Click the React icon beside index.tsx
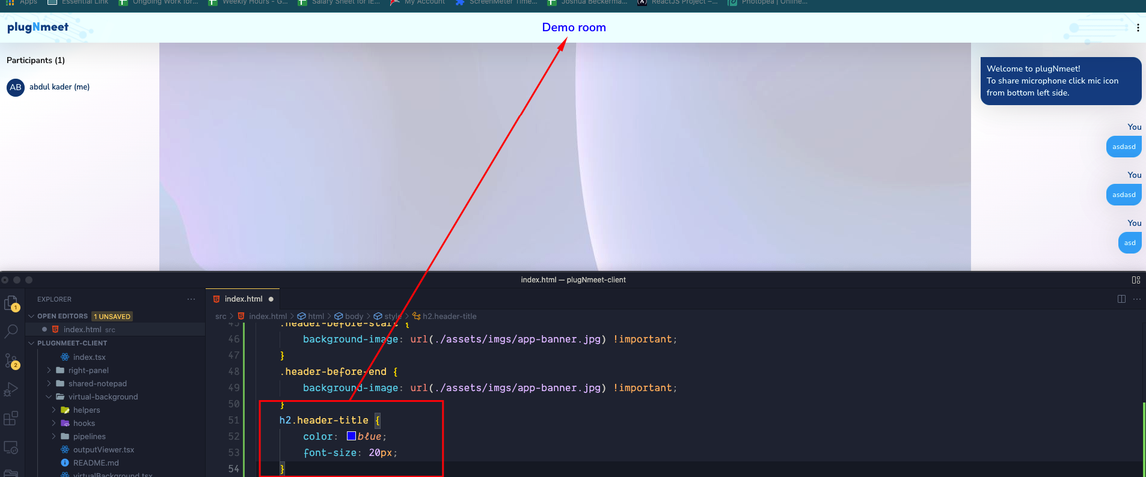The height and width of the screenshot is (477, 1146). tap(65, 357)
